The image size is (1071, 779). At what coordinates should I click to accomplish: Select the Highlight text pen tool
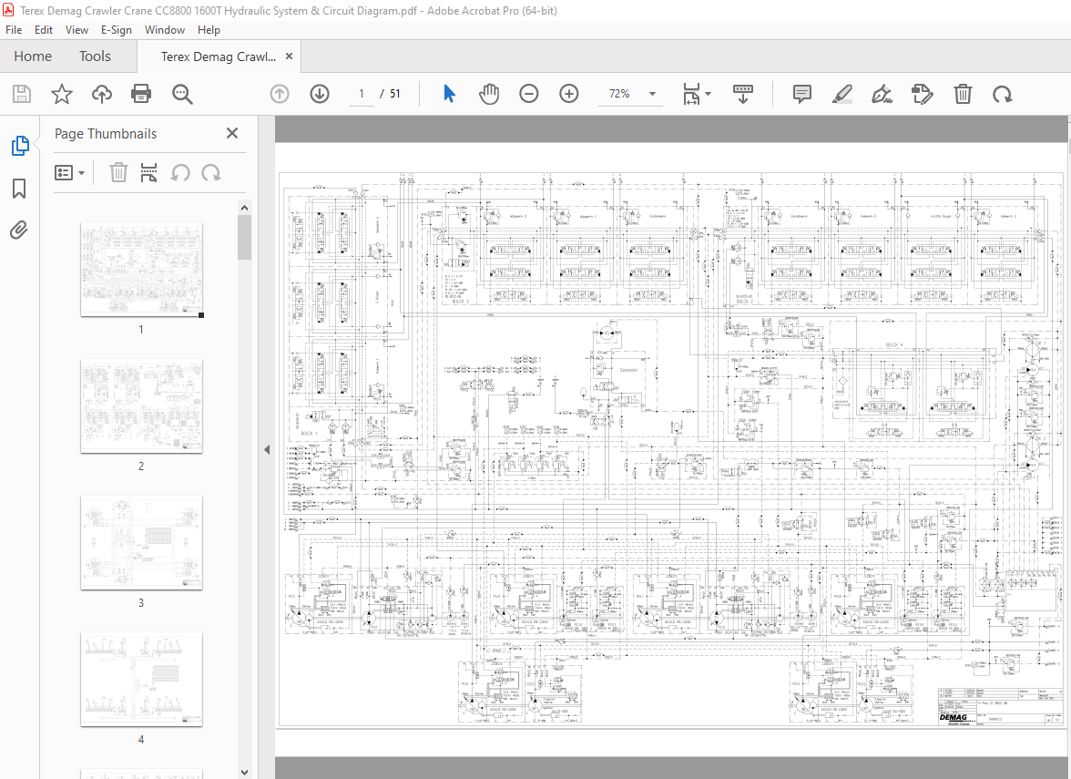842,94
